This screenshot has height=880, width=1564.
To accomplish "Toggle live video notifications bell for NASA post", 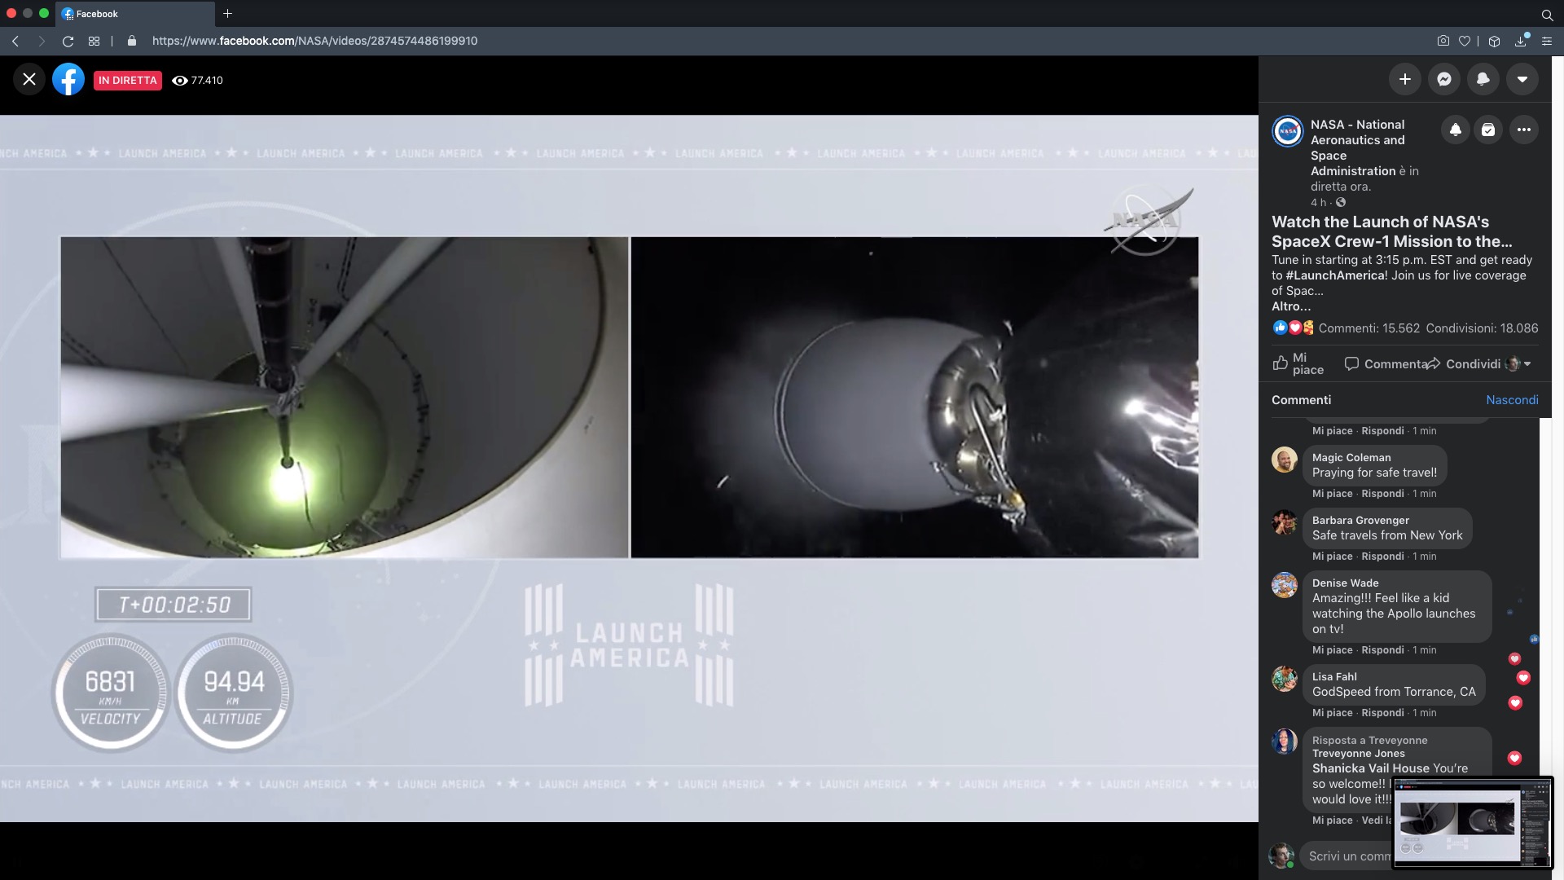I will [x=1456, y=130].
